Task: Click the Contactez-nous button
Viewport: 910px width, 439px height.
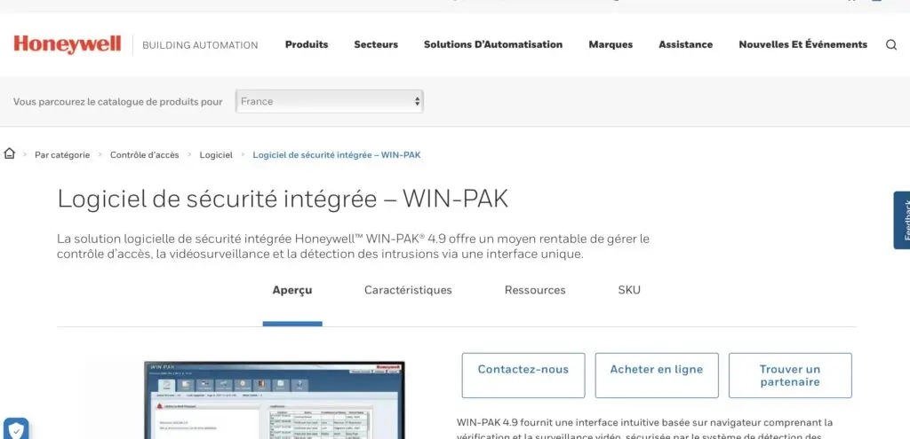Action: (x=523, y=375)
